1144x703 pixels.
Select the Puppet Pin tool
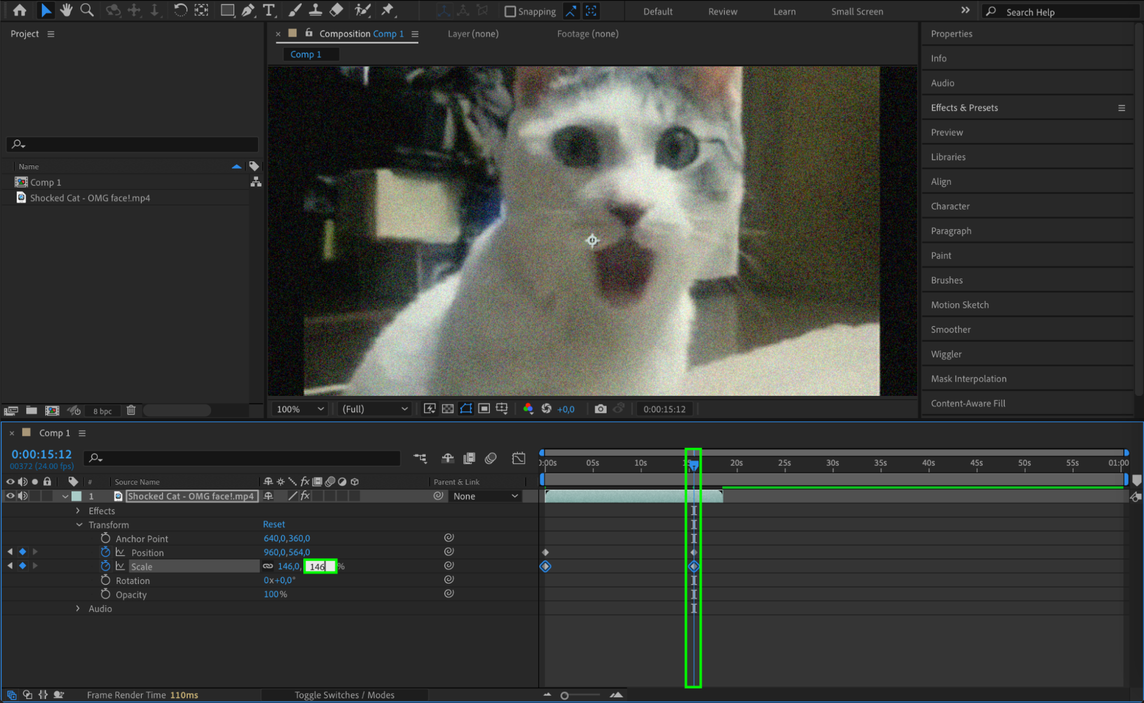387,10
